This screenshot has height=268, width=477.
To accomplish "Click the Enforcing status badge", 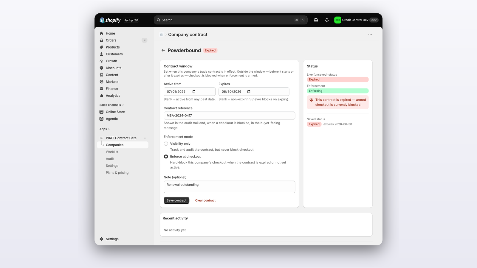I will pos(338,91).
